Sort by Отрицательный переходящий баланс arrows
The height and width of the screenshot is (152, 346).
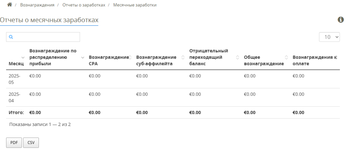click(238, 57)
